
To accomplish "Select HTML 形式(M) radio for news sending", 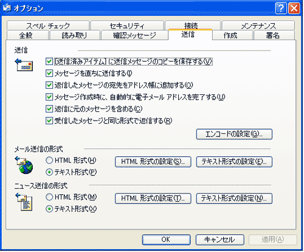I will (49, 197).
